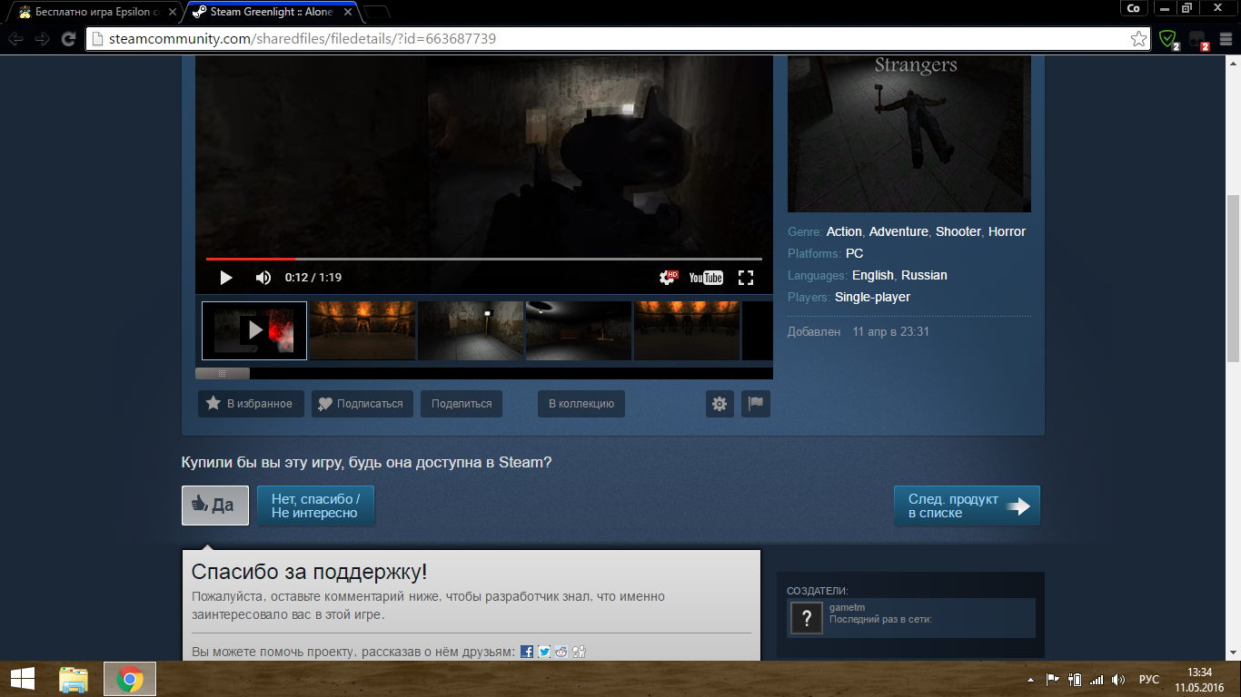Subscribe with the Подписаться button

362,404
